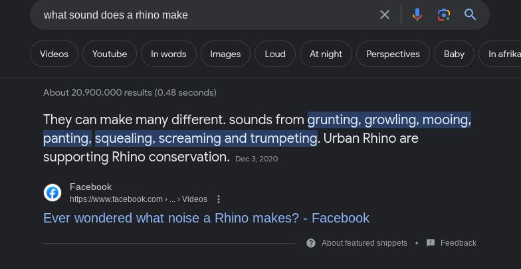
Task: Click About featured snippets link
Action: point(364,243)
